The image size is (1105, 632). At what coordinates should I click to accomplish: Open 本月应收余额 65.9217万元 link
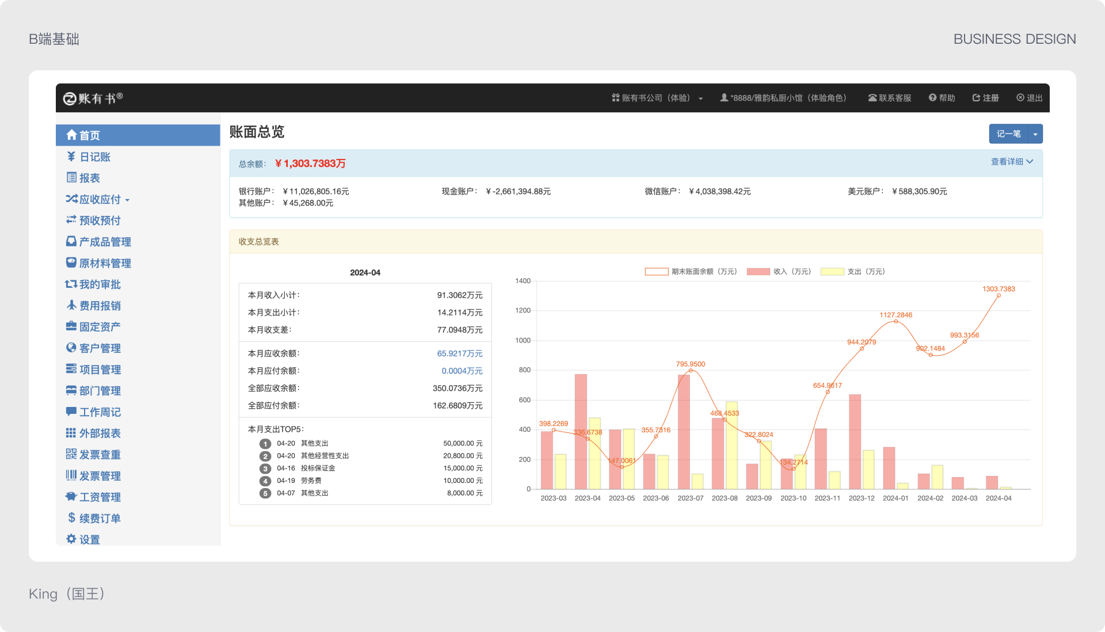click(x=459, y=353)
